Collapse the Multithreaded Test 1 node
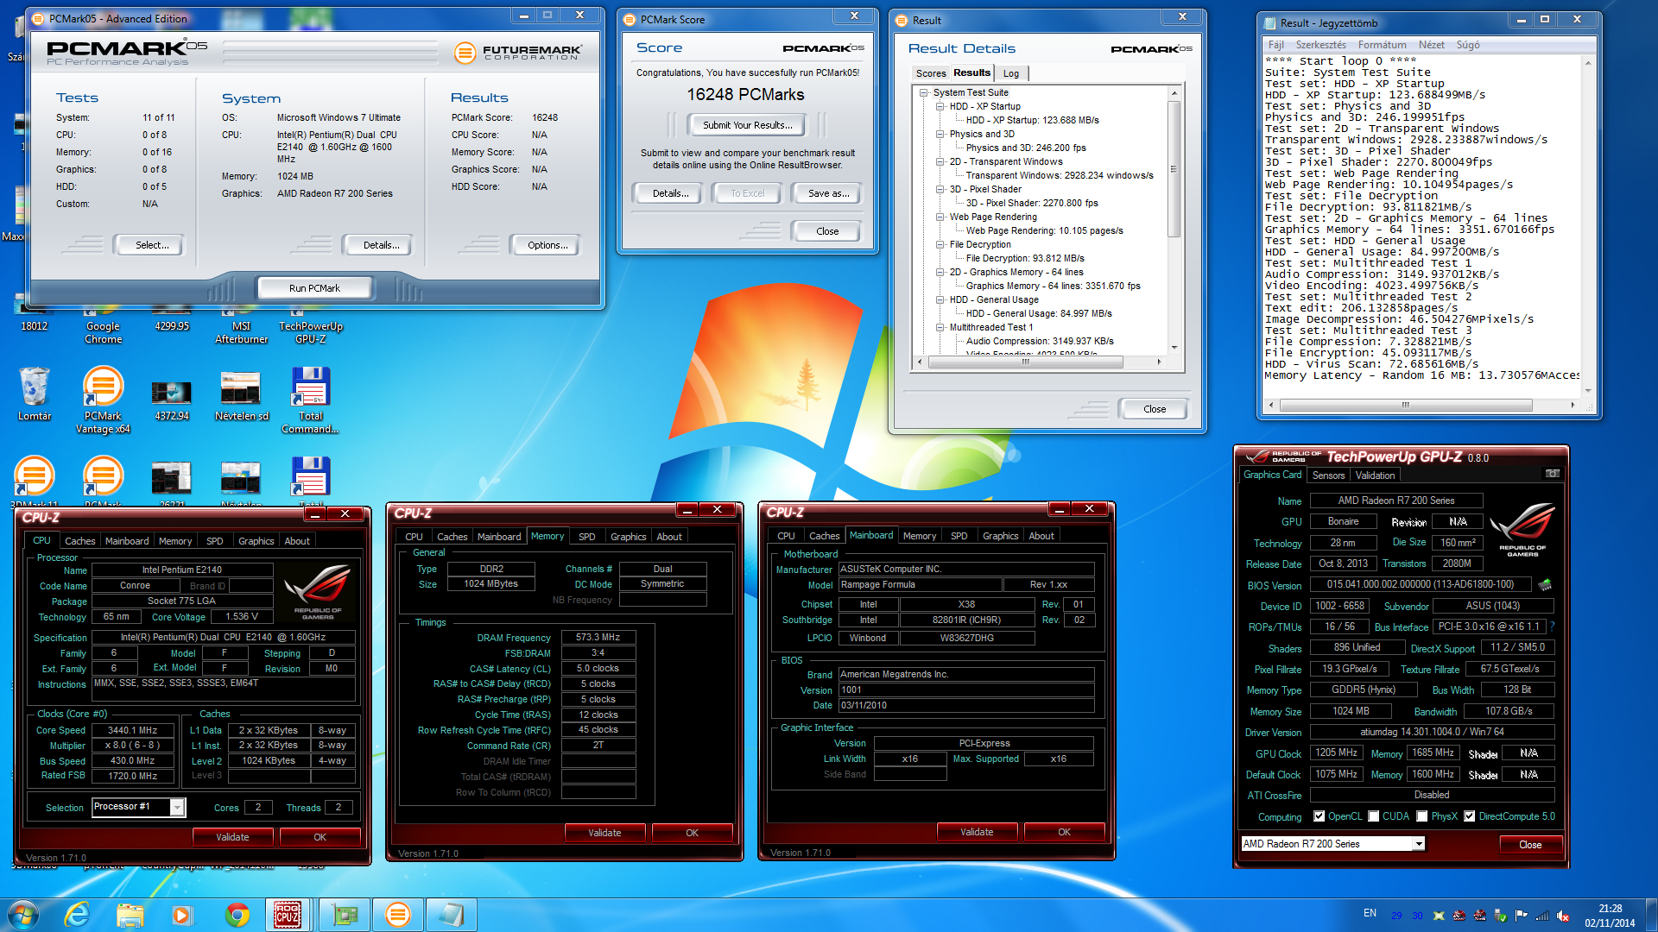Viewport: 1658px width, 932px height. coord(940,327)
